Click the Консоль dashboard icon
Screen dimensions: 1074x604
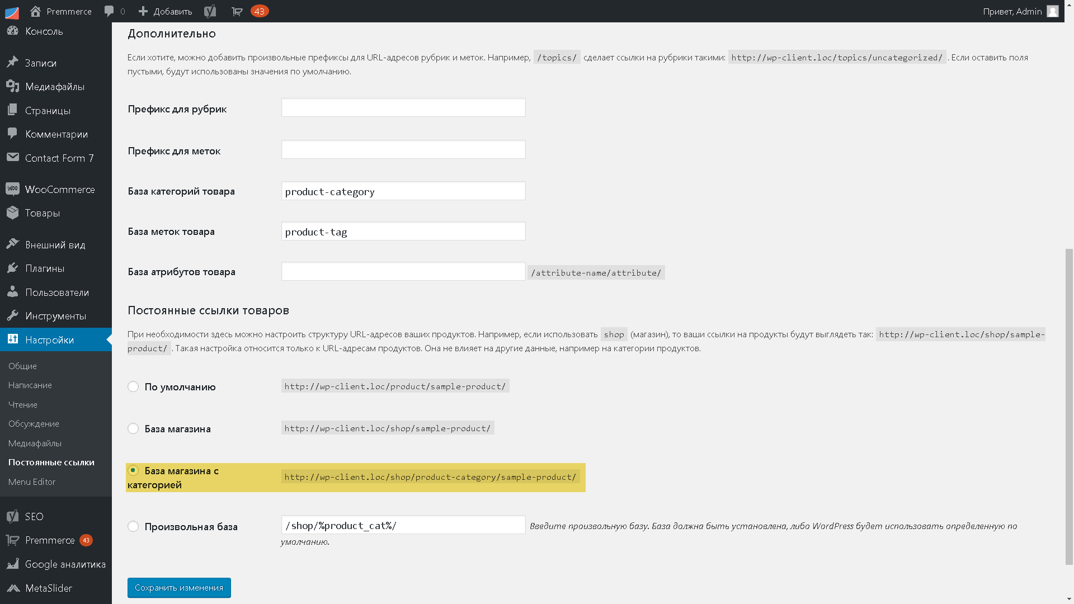pos(12,31)
